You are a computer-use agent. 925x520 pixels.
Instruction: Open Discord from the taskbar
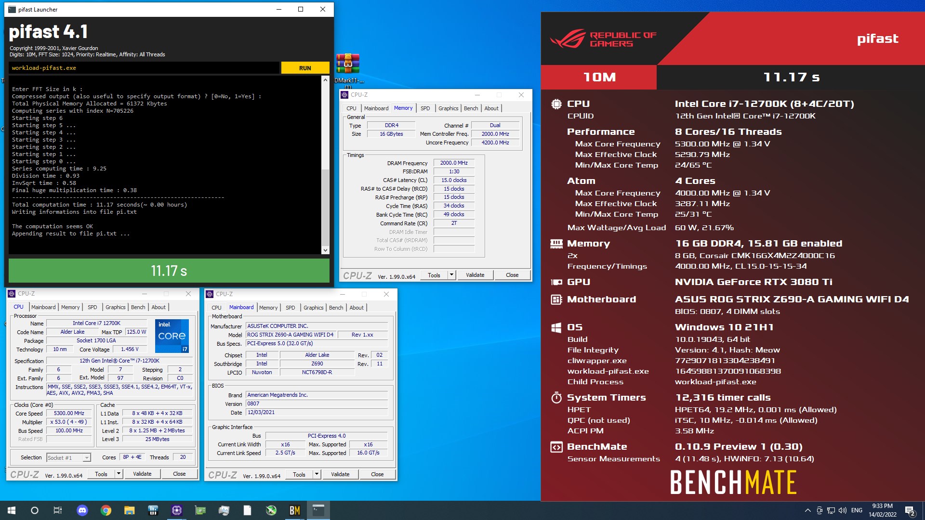pos(82,510)
